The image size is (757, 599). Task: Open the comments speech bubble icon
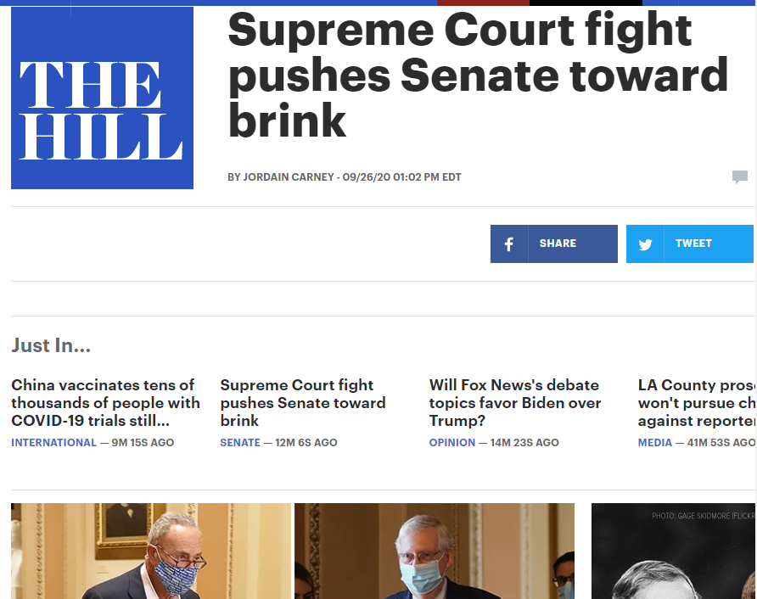(740, 177)
